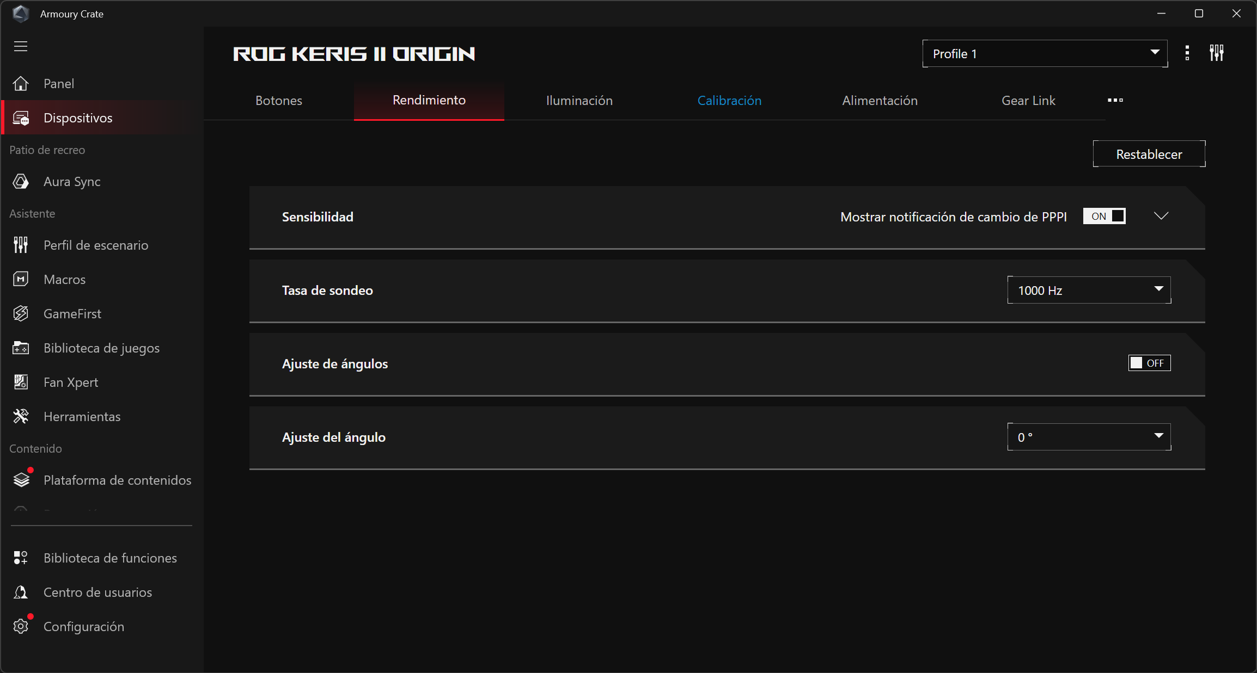Open the Gear Link tab
This screenshot has width=1257, height=673.
(x=1029, y=100)
